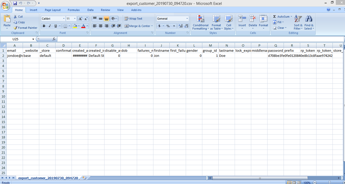Click the Percent Style icon
Screen dimensions: 345x184
point(168,26)
